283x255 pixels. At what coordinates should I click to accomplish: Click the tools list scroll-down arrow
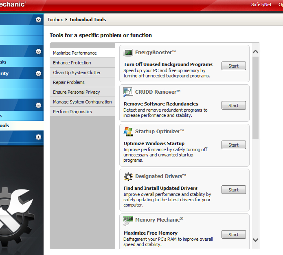coord(255,240)
